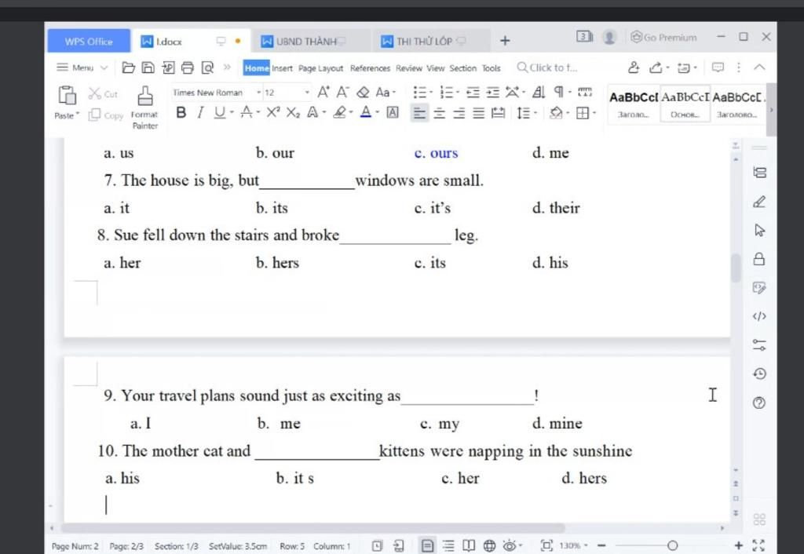Click the Paste icon

[68, 95]
